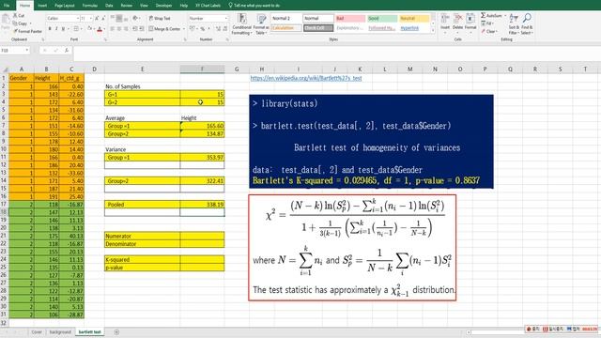Viewport: 601px width, 338px height.
Task: Click Decrease Indent icon
Action: pyautogui.click(x=135, y=29)
